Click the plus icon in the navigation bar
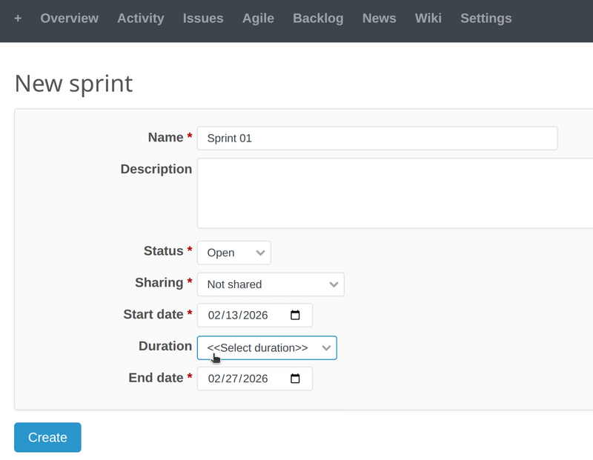Screen dimensions: 593x460 click(18, 19)
